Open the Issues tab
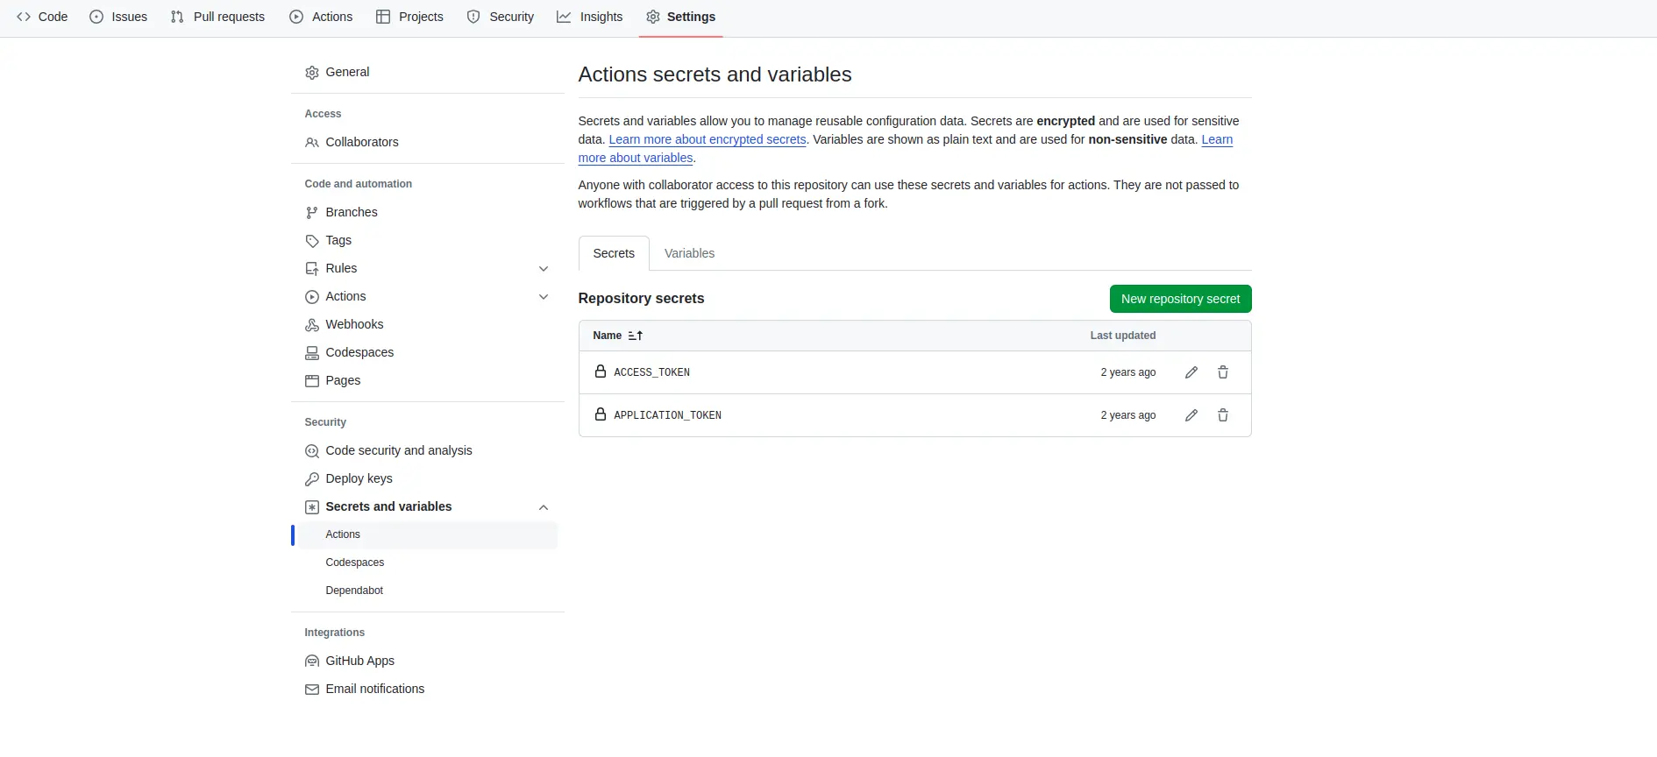The image size is (1657, 757). 118,17
